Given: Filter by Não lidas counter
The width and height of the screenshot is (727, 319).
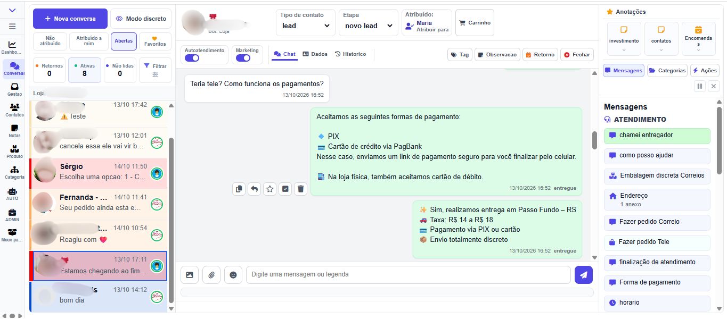Looking at the screenshot, I should pos(120,70).
